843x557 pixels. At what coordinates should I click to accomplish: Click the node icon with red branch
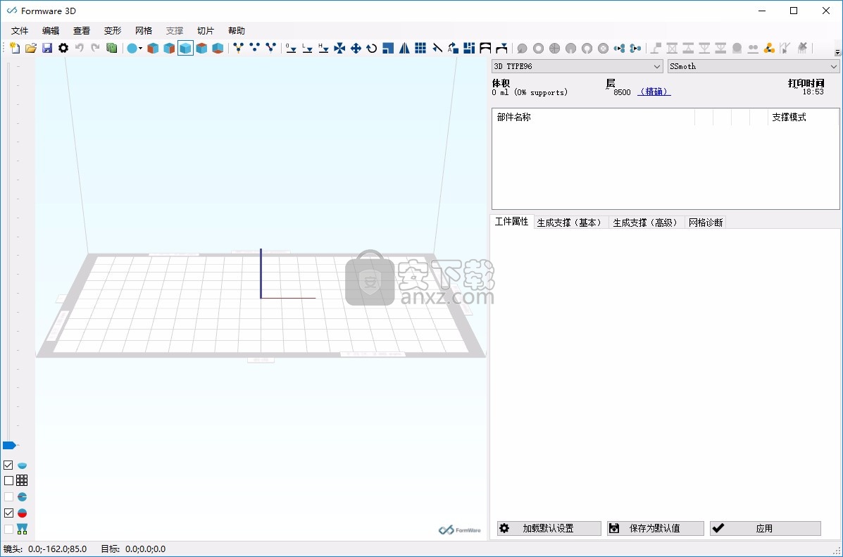tap(270, 48)
